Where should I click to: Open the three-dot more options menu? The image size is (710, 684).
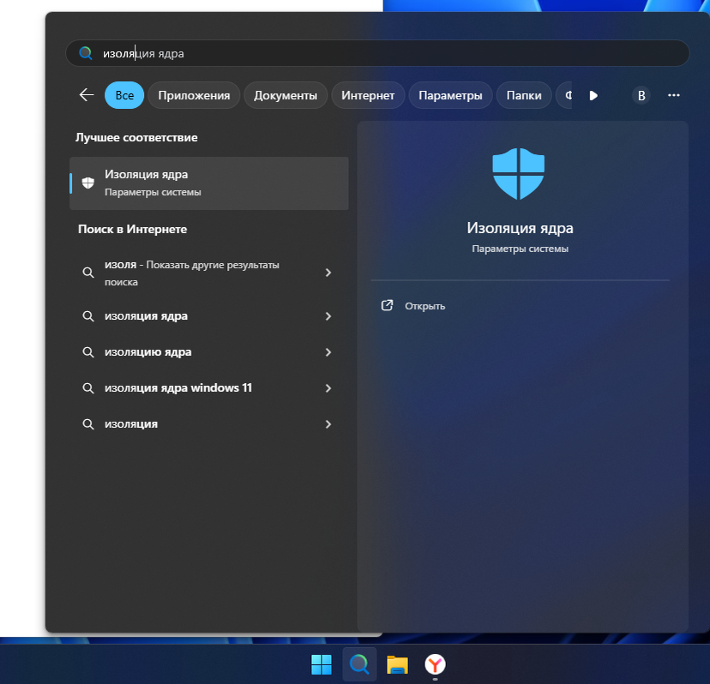click(674, 95)
